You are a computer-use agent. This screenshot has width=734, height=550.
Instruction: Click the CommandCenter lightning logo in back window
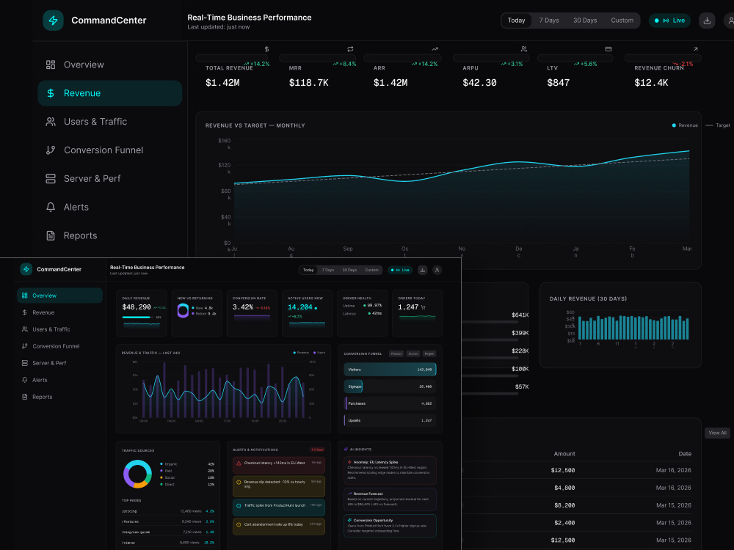[54, 21]
